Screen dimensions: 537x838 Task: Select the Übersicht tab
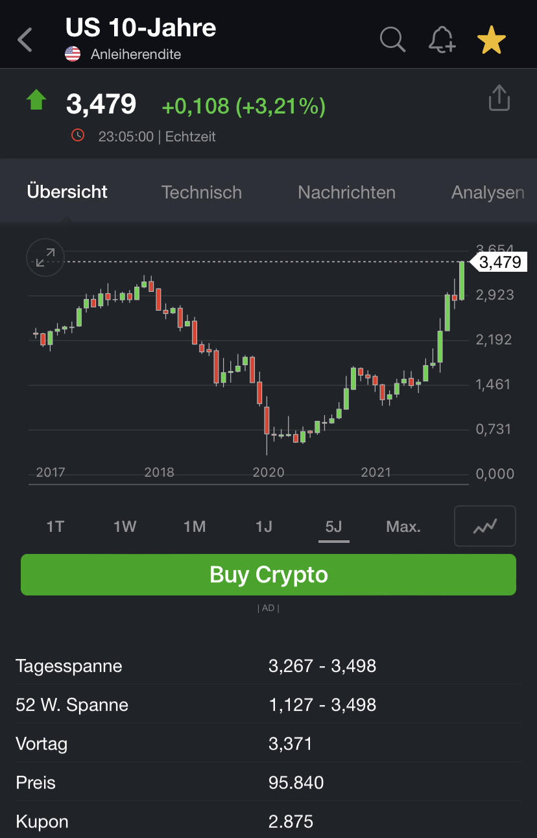[x=67, y=193]
